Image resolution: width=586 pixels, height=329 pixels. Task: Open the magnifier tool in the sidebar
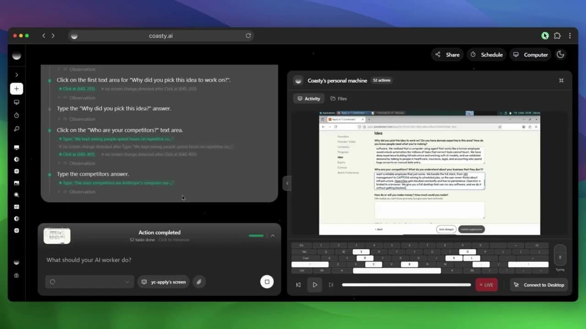(x=16, y=195)
